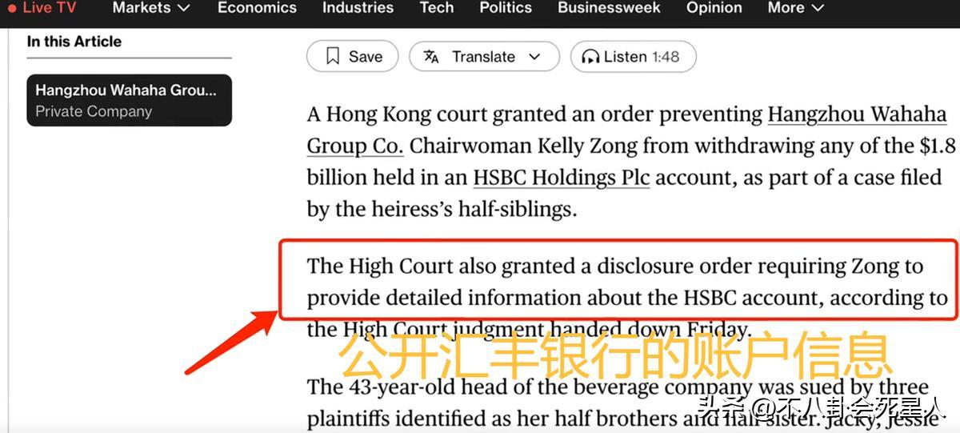Screen dimensions: 960x433
Task: Open the HSBC Holdings Plc link
Action: pyautogui.click(x=561, y=177)
